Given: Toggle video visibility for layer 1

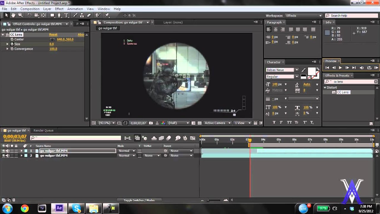Looking at the screenshot, I should tap(4, 151).
